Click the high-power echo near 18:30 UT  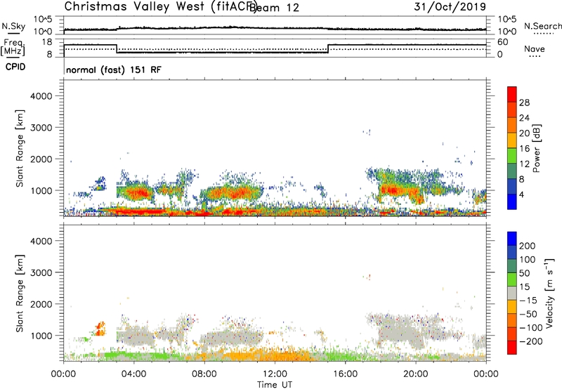391,190
